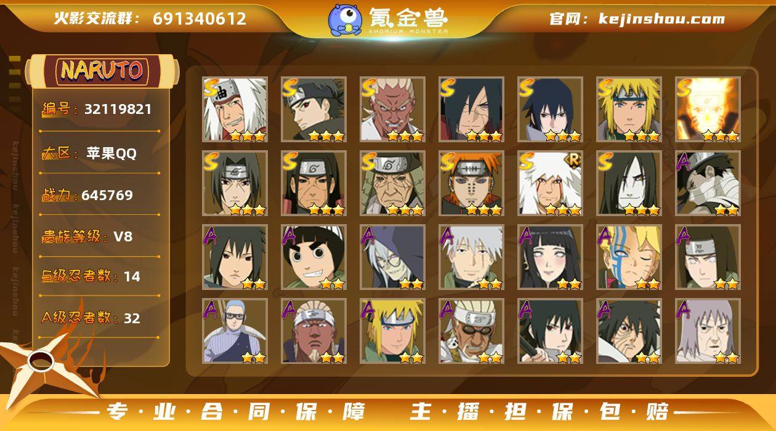Open the kejinshou.com official website link
This screenshot has height=431, width=776.
(661, 18)
